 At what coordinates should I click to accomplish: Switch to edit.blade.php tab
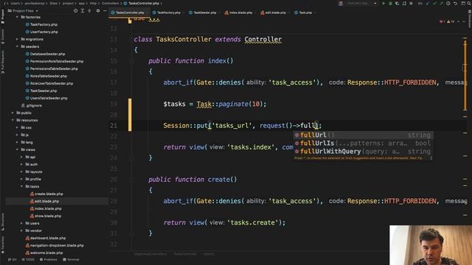[274, 13]
